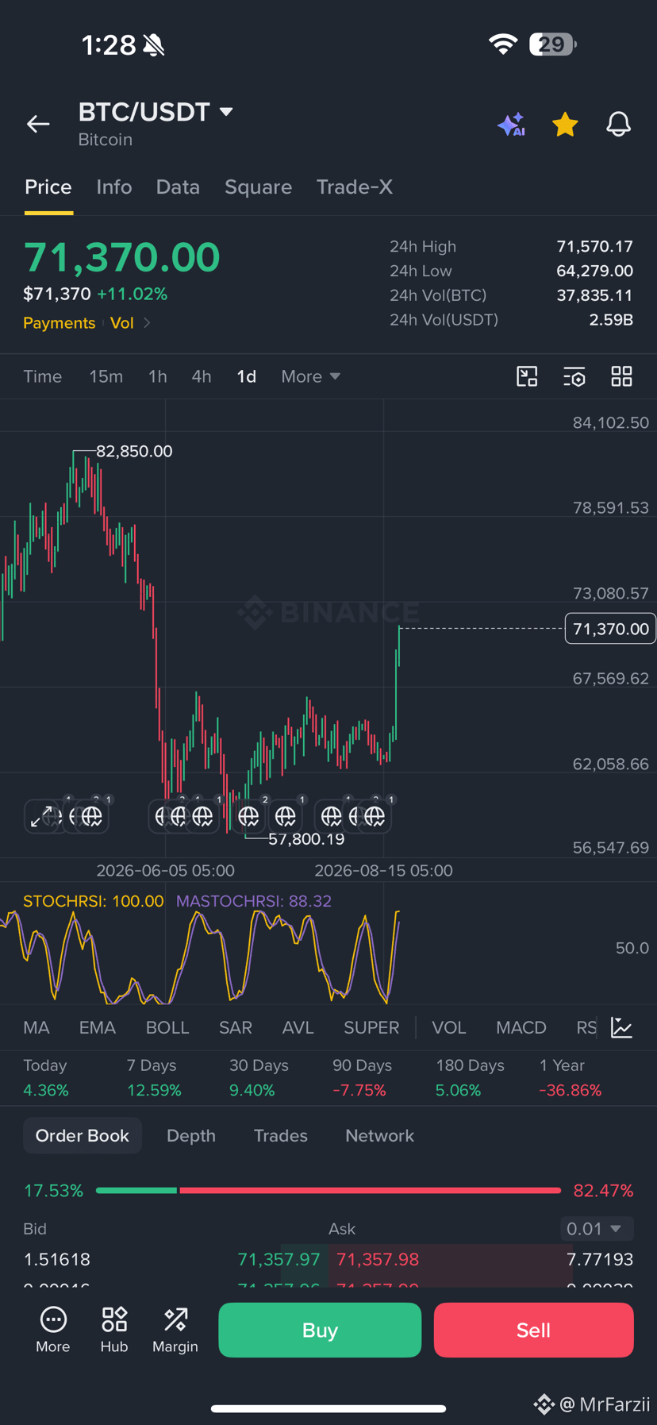Expand chart to fullscreen with arrows icon
Image resolution: width=657 pixels, height=1425 pixels.
pyautogui.click(x=41, y=816)
